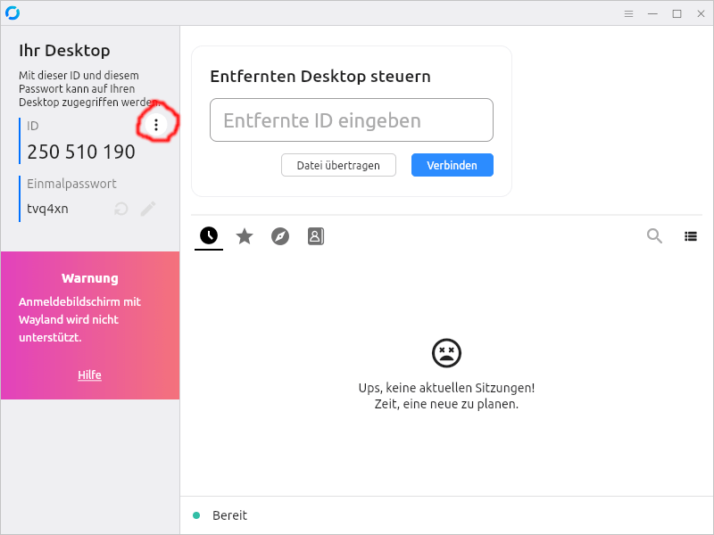The width and height of the screenshot is (714, 535).
Task: Click the Verbinden button
Action: (452, 165)
